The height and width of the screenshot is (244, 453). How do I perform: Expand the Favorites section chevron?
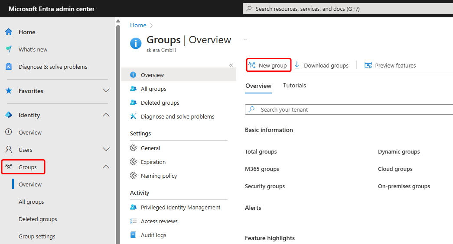point(106,90)
